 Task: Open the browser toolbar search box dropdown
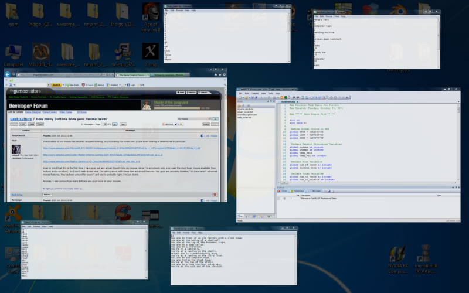[49, 85]
